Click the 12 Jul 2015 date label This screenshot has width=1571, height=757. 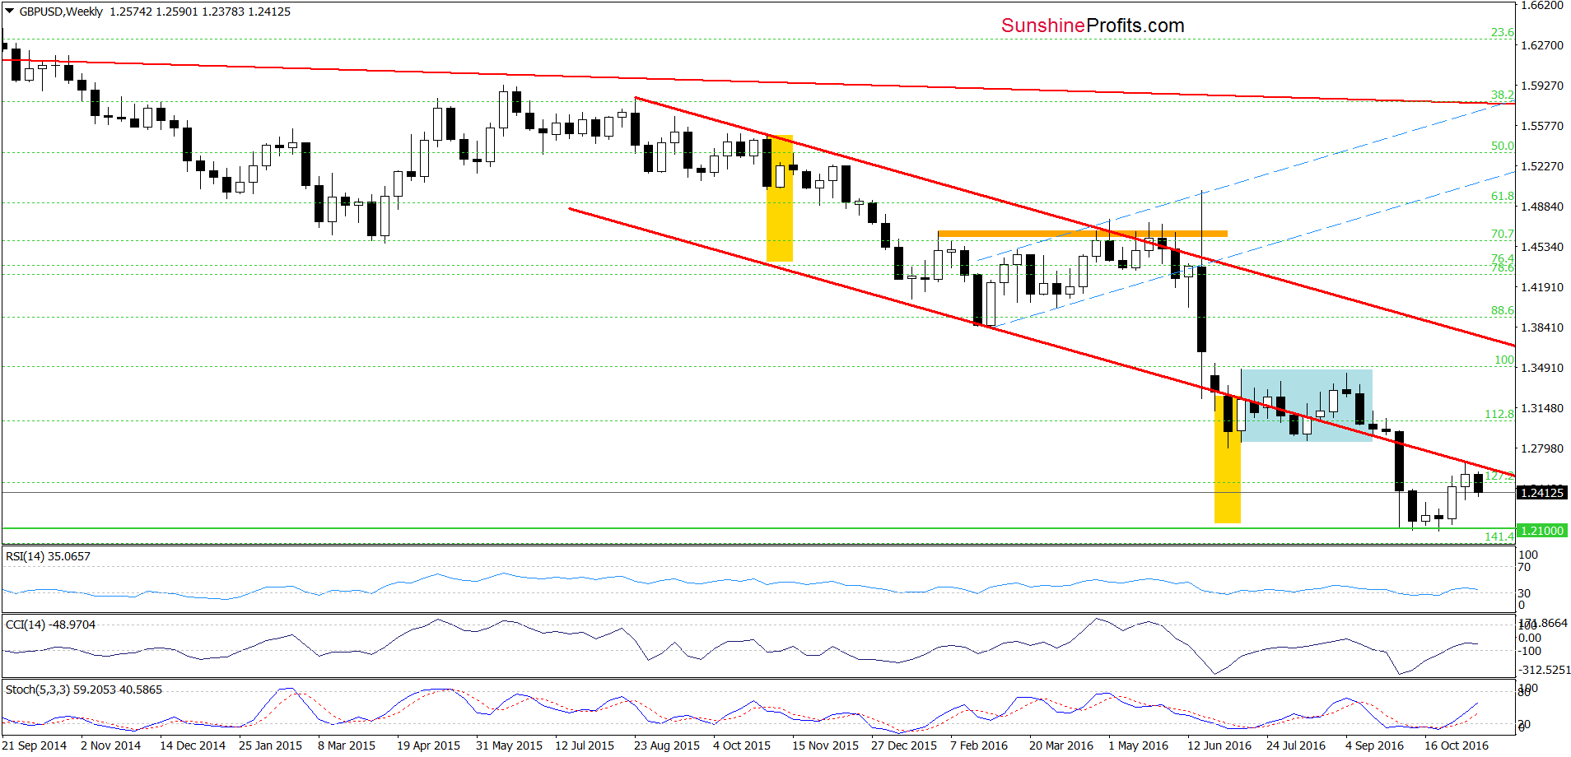coord(585,745)
